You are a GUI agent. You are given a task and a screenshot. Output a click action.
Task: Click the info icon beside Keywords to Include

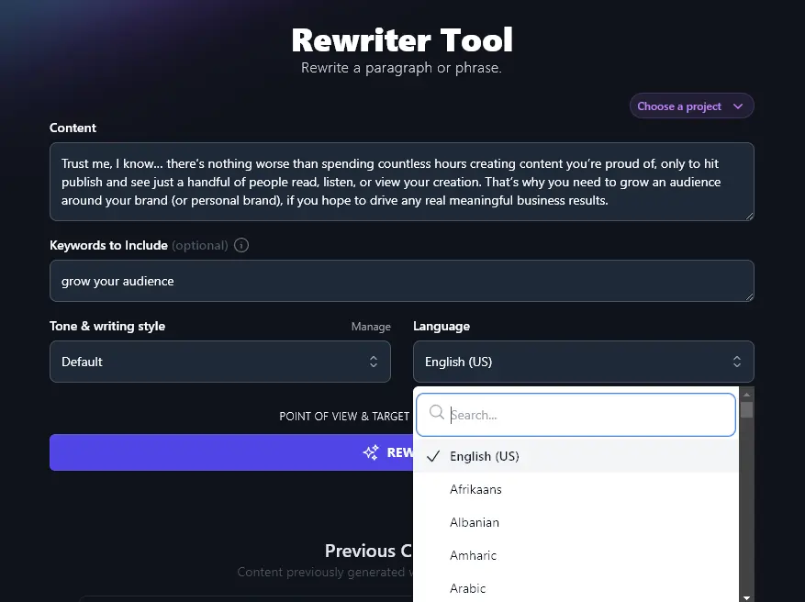pos(241,245)
